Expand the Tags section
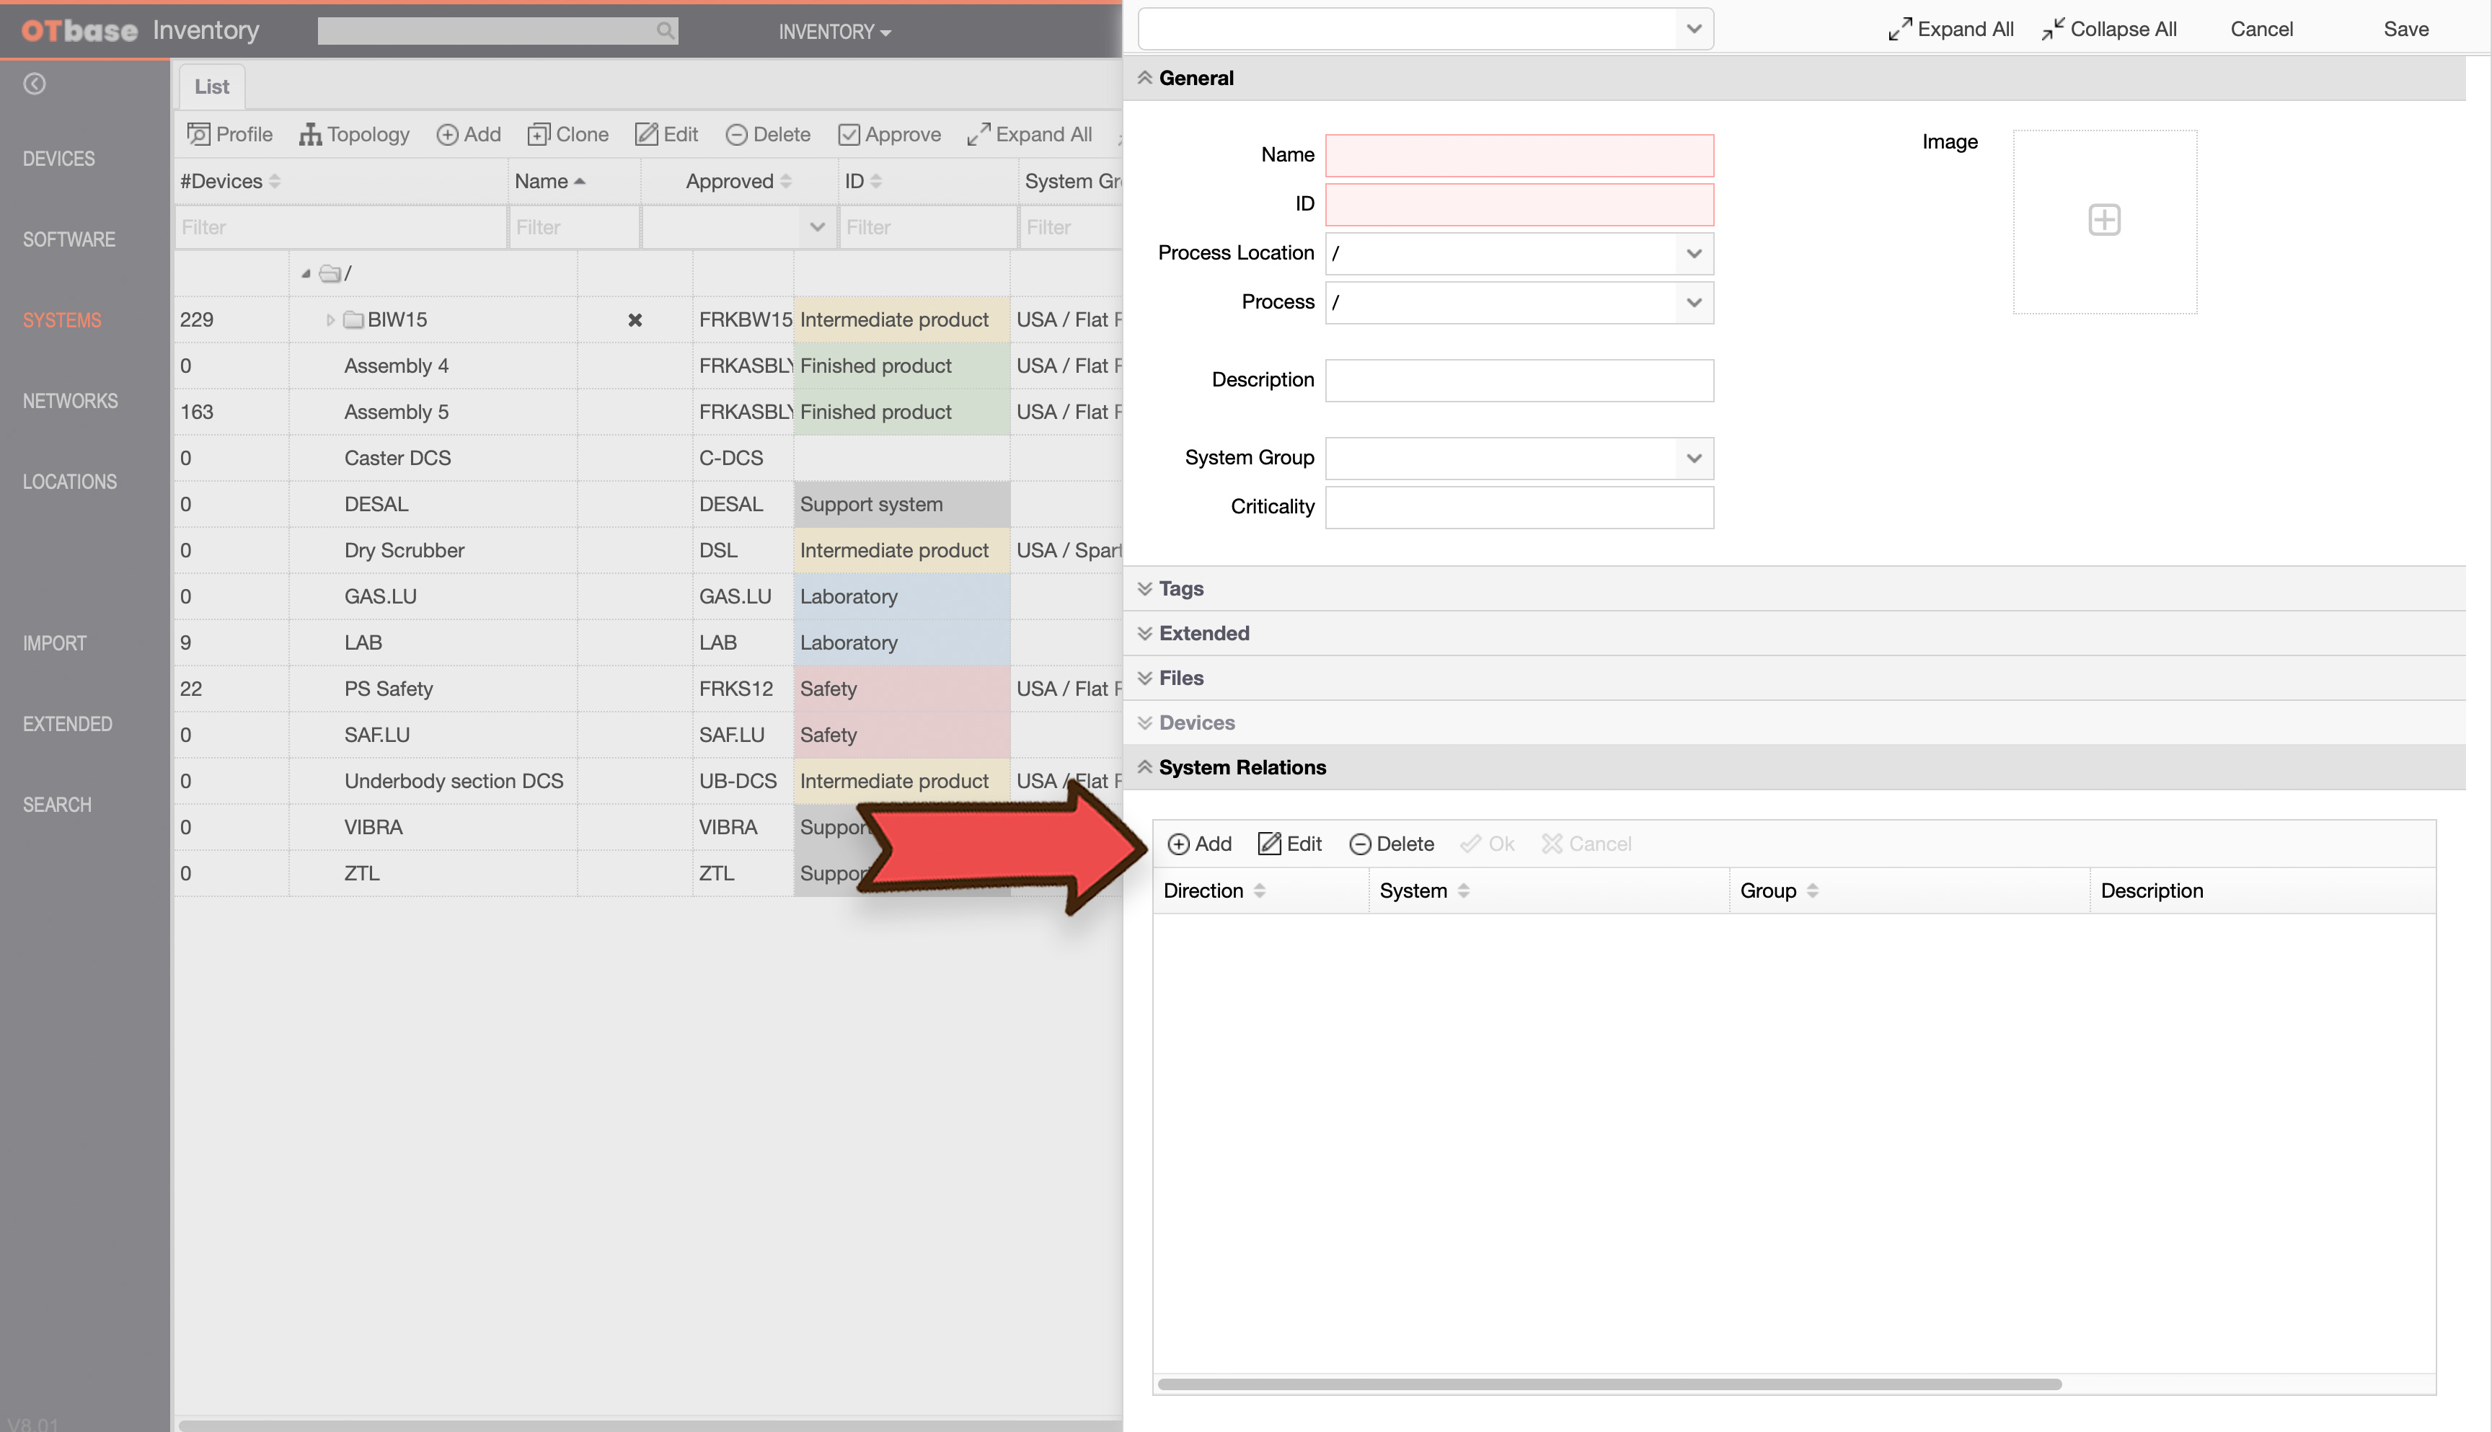This screenshot has width=2492, height=1432. coord(1179,588)
